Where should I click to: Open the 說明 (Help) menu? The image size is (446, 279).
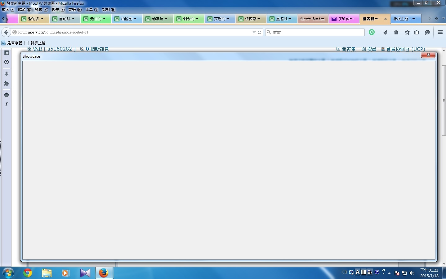tap(109, 10)
